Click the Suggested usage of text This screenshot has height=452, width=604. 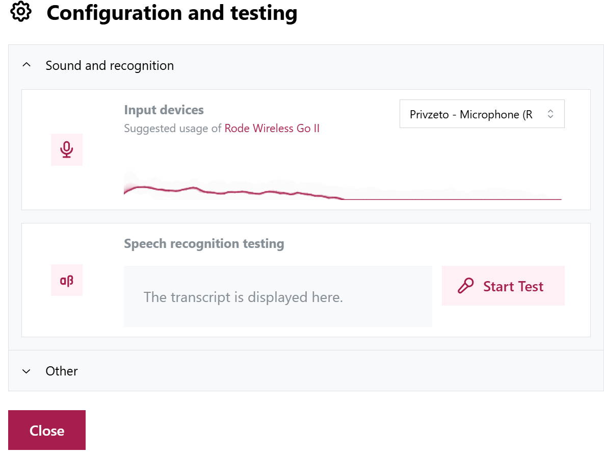coord(173,129)
